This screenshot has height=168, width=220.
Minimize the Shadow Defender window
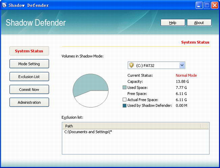(199, 5)
